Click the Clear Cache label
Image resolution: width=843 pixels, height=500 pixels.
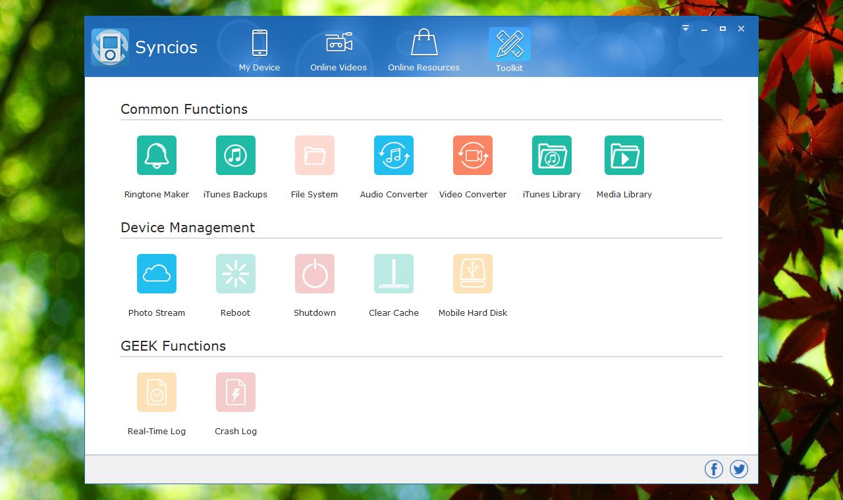[x=394, y=313]
